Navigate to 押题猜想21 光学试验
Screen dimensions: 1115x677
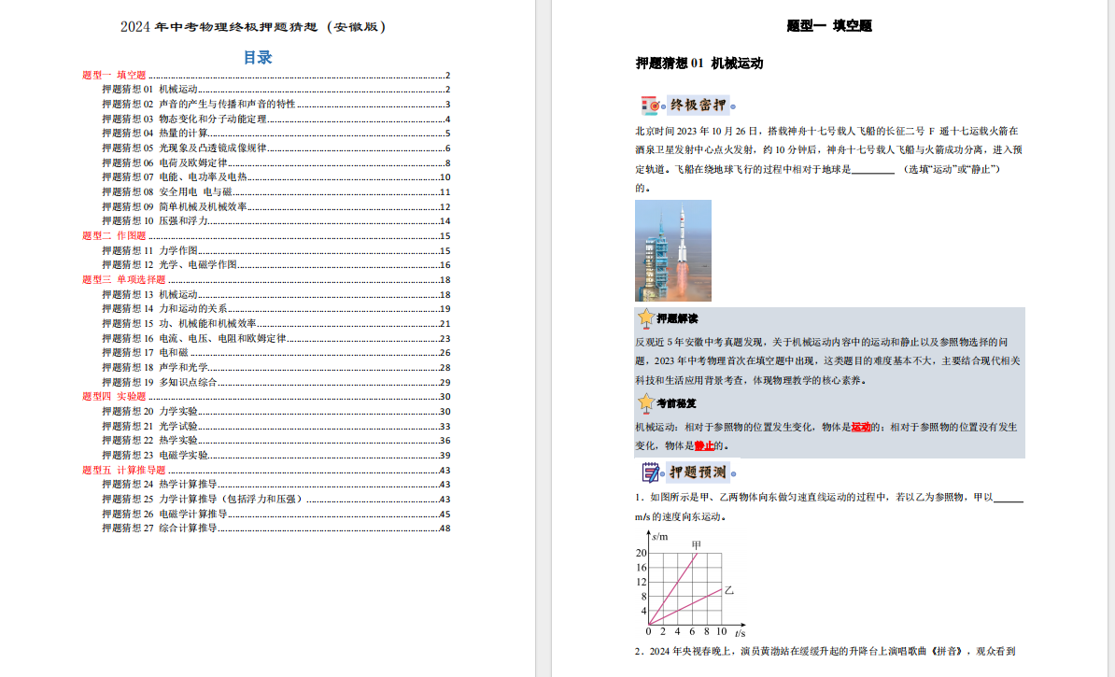click(x=275, y=426)
